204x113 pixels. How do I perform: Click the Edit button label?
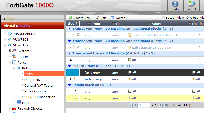(103, 18)
